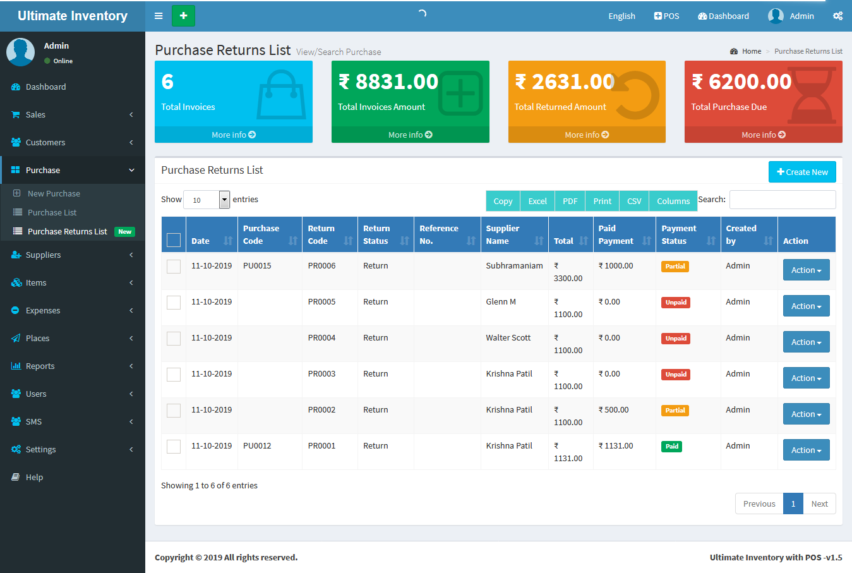Image resolution: width=852 pixels, height=573 pixels.
Task: Open Action dropdown for PR0005 row
Action: 806,306
